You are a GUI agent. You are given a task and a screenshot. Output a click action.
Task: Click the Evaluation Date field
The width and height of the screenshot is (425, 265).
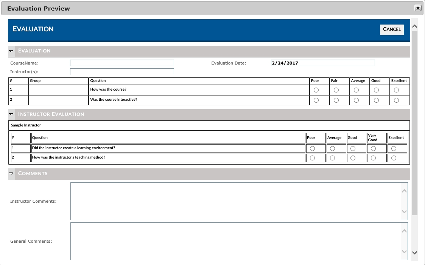[x=323, y=63]
